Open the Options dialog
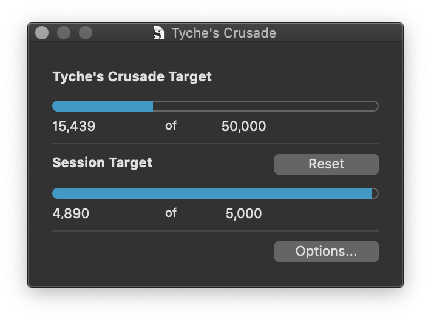The image size is (431, 320). pos(326,252)
